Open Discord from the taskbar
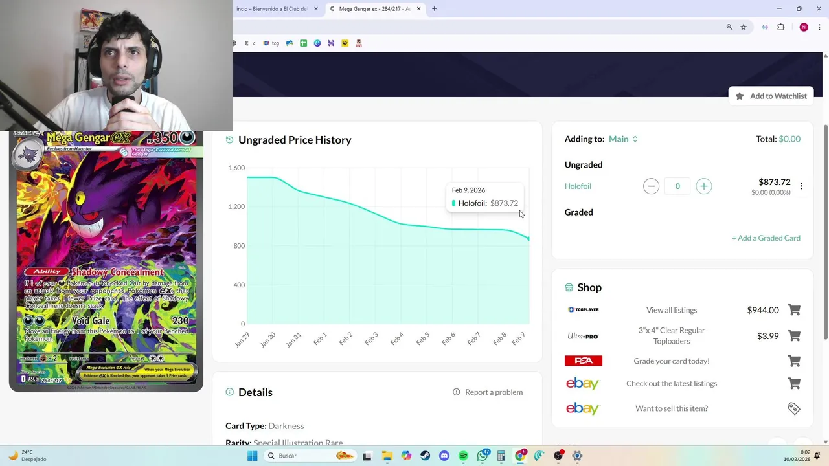 pos(444,456)
